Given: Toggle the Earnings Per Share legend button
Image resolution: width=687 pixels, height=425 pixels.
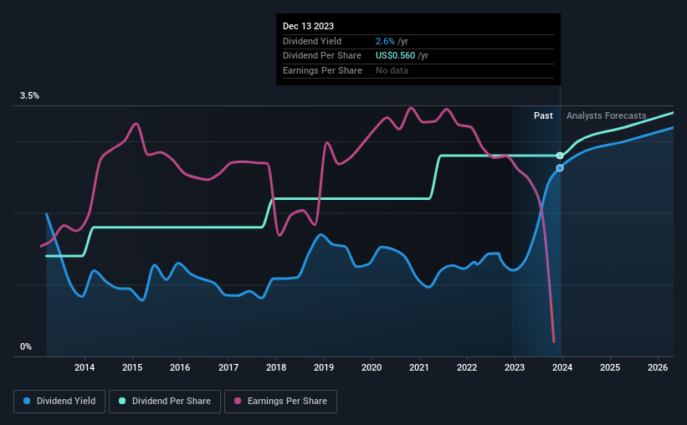Looking at the screenshot, I should (x=280, y=402).
